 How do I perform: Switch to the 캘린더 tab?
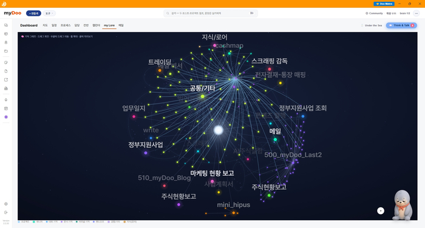click(96, 25)
